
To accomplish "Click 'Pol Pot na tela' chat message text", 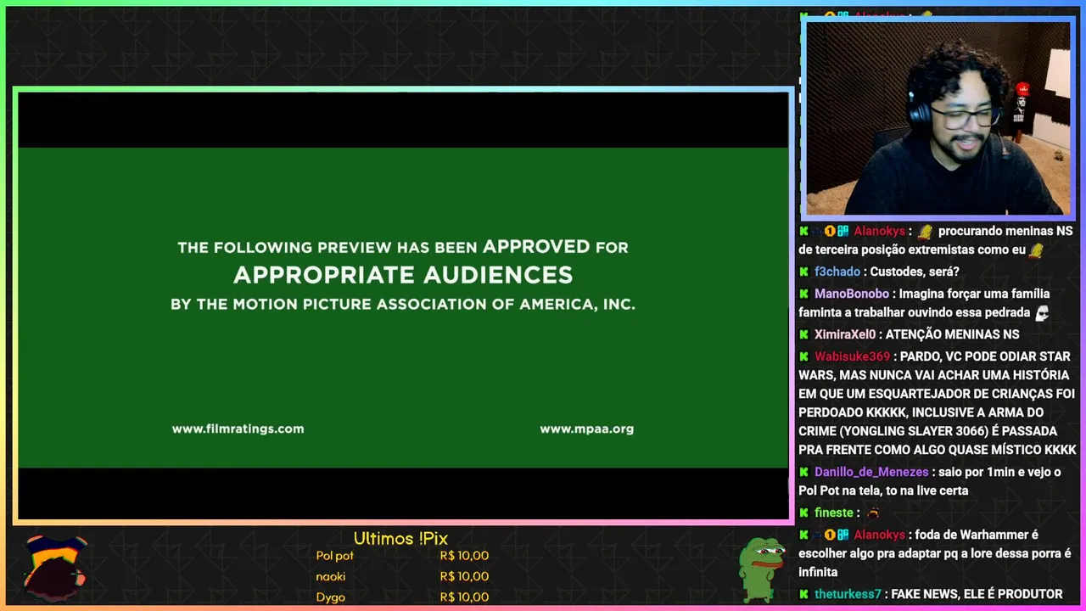I will click(x=842, y=490).
